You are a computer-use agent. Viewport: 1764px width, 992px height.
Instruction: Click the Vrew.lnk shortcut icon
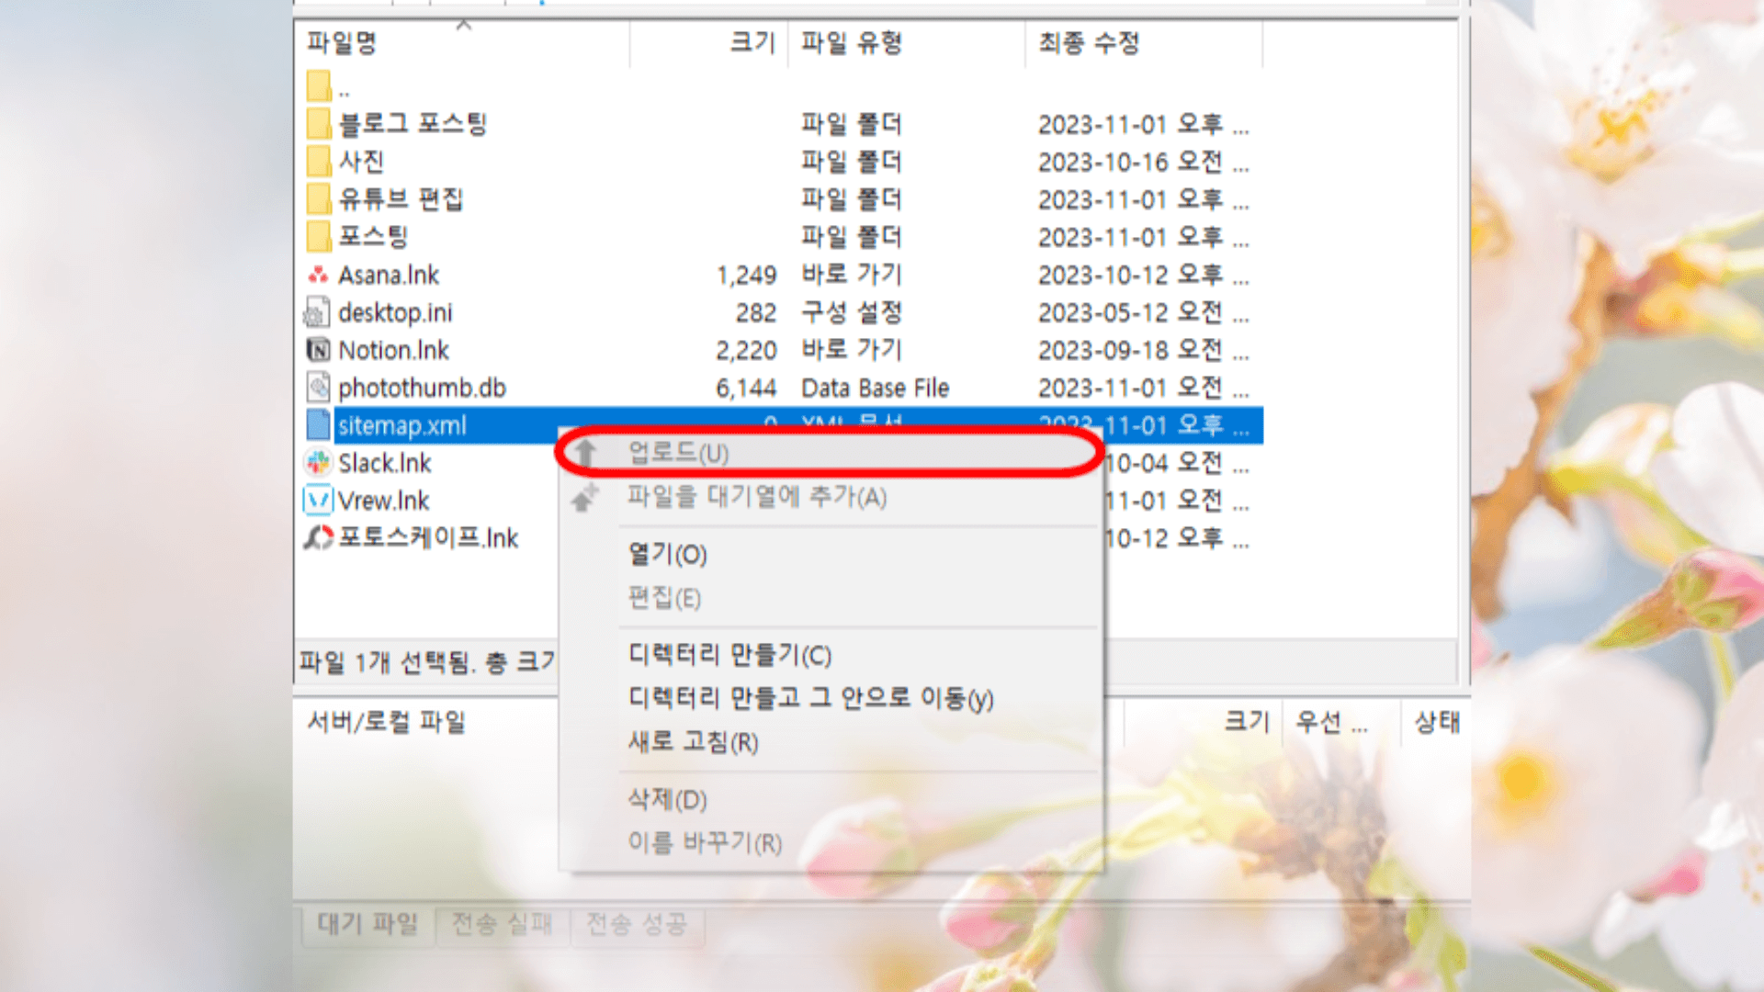click(318, 501)
